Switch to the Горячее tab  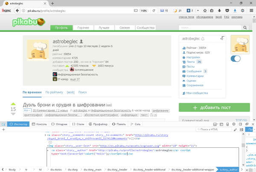(x=84, y=28)
